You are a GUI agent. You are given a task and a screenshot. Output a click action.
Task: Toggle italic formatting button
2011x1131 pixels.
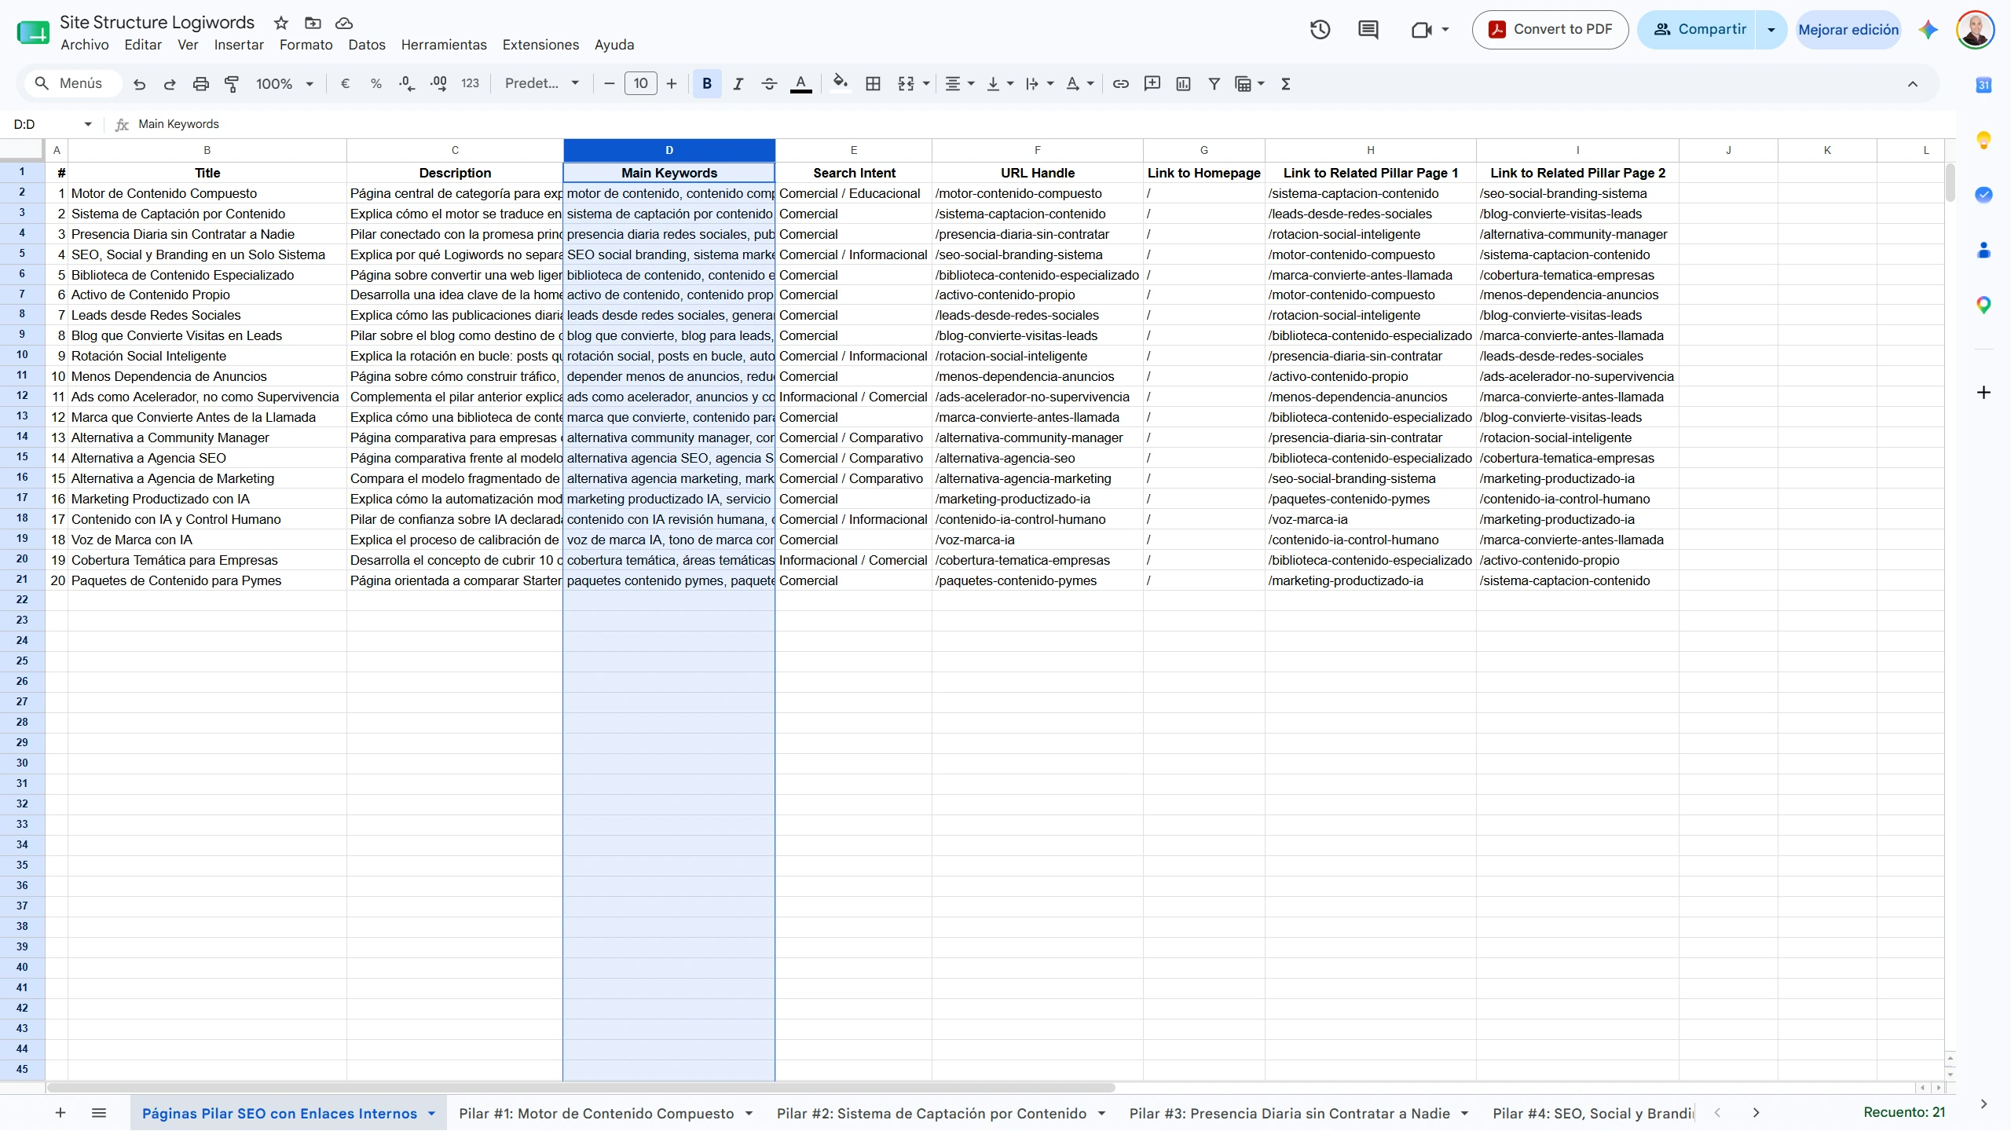tap(738, 84)
